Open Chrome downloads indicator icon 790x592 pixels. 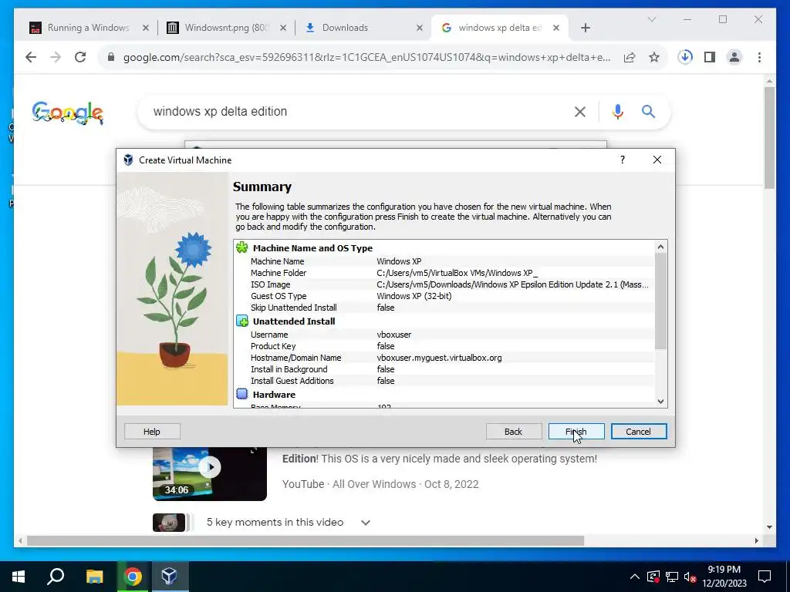pyautogui.click(x=685, y=57)
